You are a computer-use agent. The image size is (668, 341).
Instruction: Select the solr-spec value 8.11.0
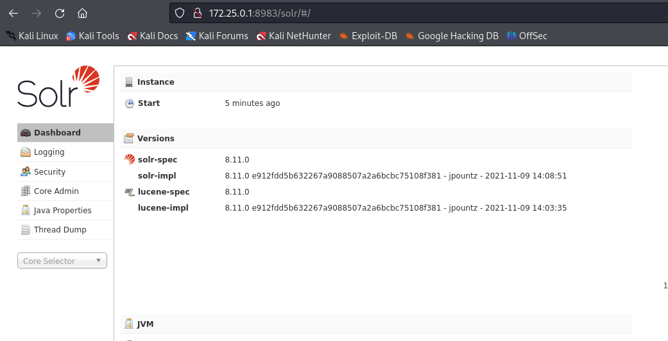[237, 160]
